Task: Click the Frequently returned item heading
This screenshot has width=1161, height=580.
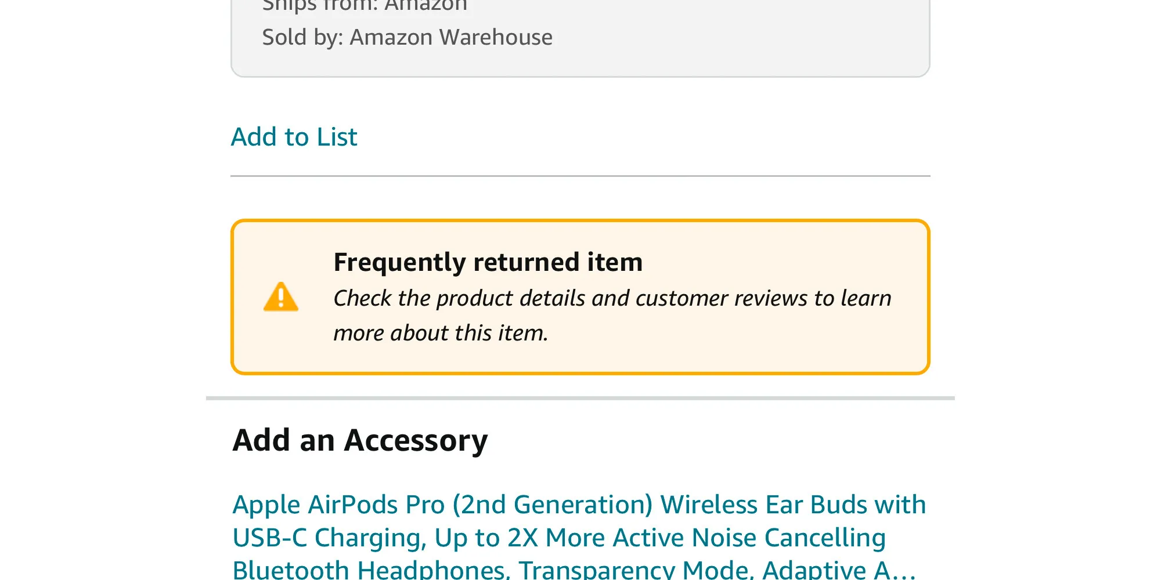Action: [x=488, y=262]
